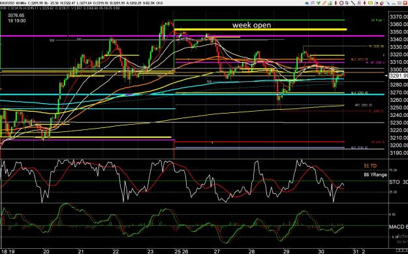The height and width of the screenshot is (254, 408).
Task: Click the 3190.00 label on the price scale
Action: [x=399, y=153]
